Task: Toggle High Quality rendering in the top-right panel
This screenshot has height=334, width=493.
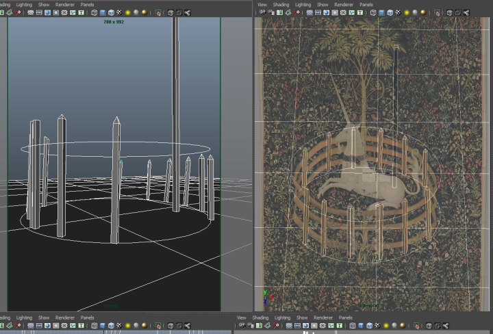Action: [423, 12]
